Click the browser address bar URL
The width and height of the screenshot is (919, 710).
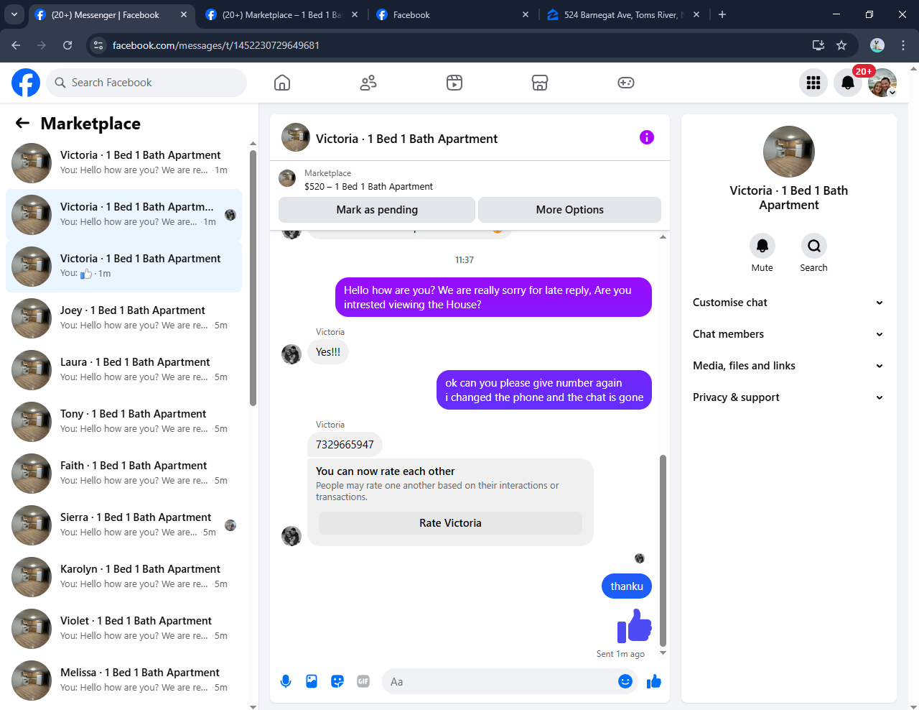[x=216, y=45]
